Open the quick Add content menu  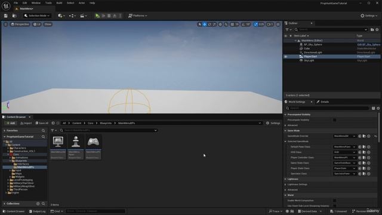[x=61, y=16]
